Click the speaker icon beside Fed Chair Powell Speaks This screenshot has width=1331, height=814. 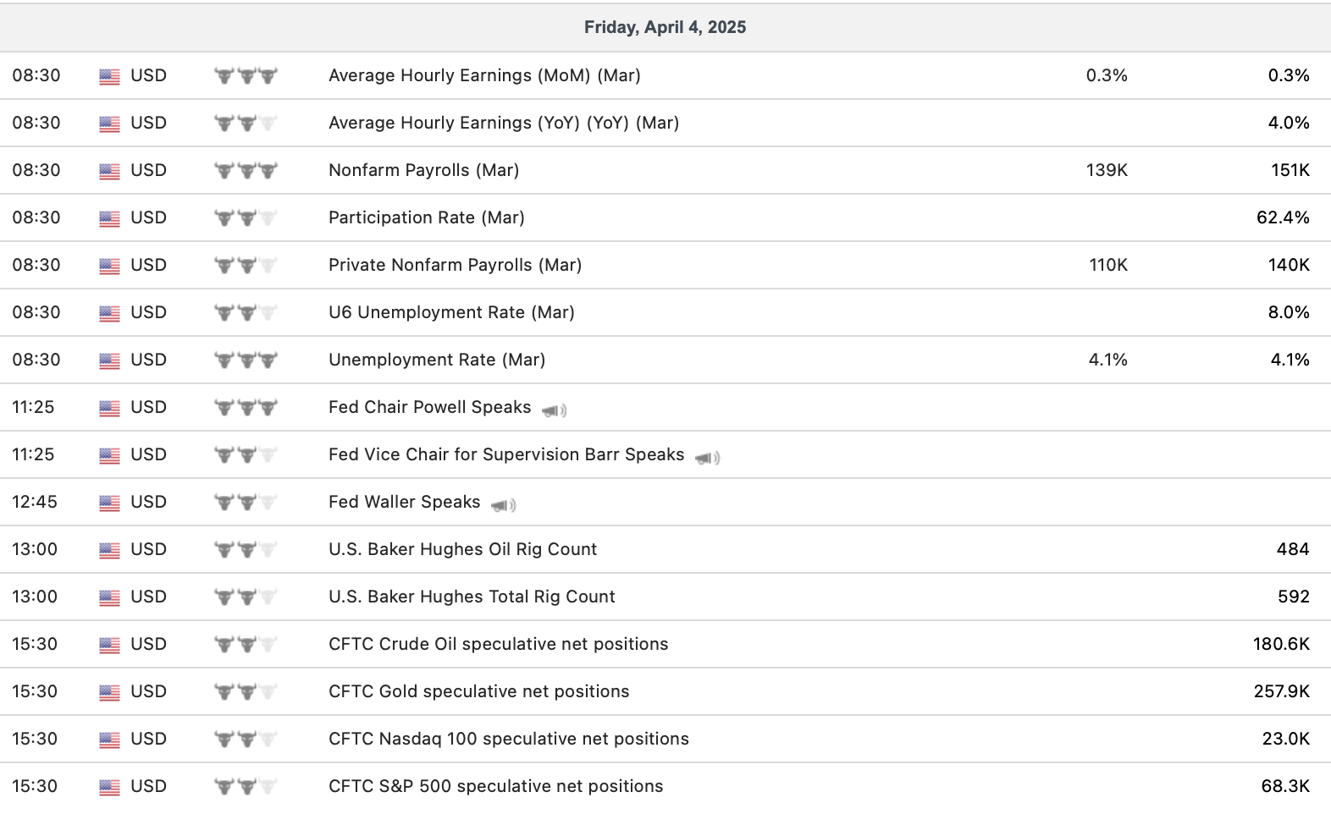[x=554, y=410]
